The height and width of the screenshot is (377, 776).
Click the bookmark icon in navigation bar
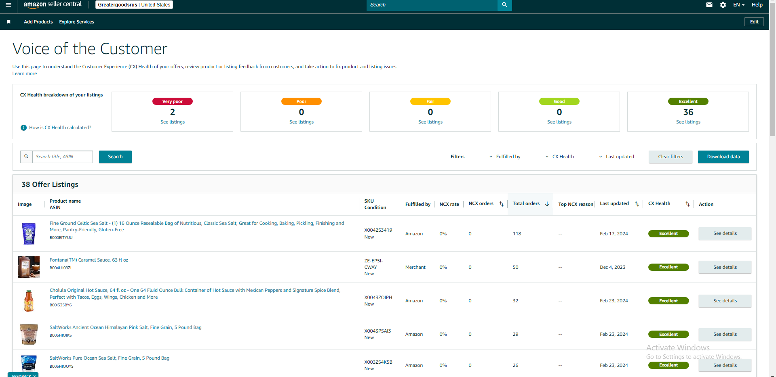click(x=8, y=22)
